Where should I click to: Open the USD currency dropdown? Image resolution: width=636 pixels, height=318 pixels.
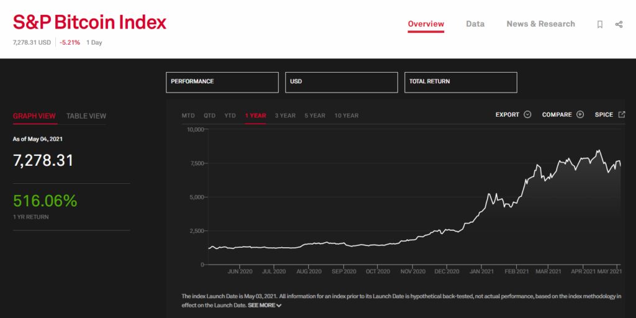point(342,83)
